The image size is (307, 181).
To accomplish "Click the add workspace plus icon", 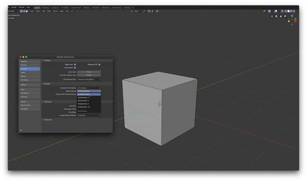I will (133, 8).
